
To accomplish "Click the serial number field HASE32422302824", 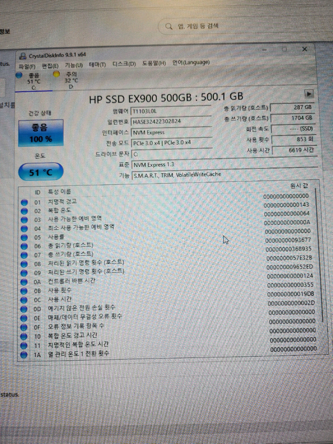I will pyautogui.click(x=171, y=121).
